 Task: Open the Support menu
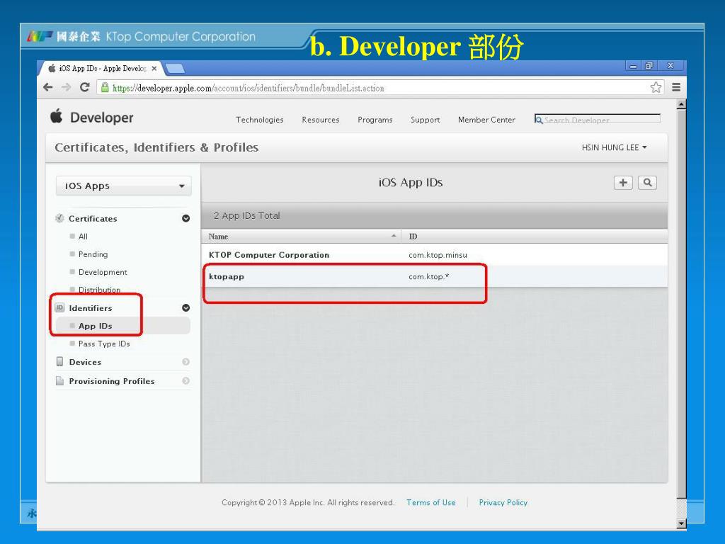click(425, 120)
